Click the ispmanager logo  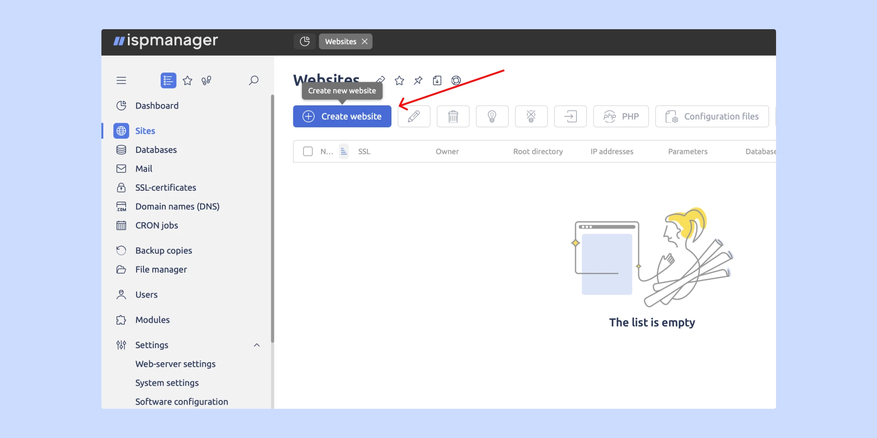point(166,41)
